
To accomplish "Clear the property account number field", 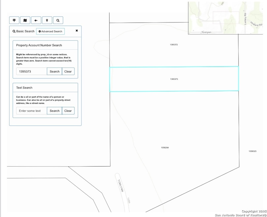I will (68, 72).
